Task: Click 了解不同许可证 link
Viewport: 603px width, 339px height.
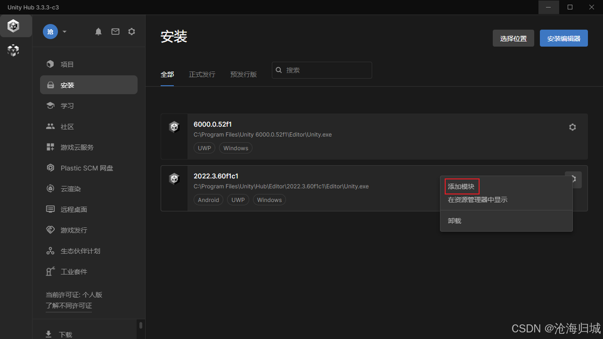Action: click(x=69, y=306)
